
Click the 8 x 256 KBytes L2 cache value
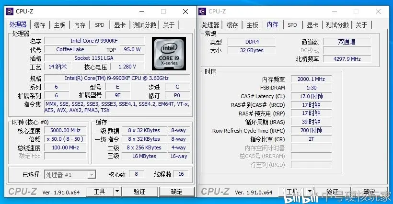[144, 147]
